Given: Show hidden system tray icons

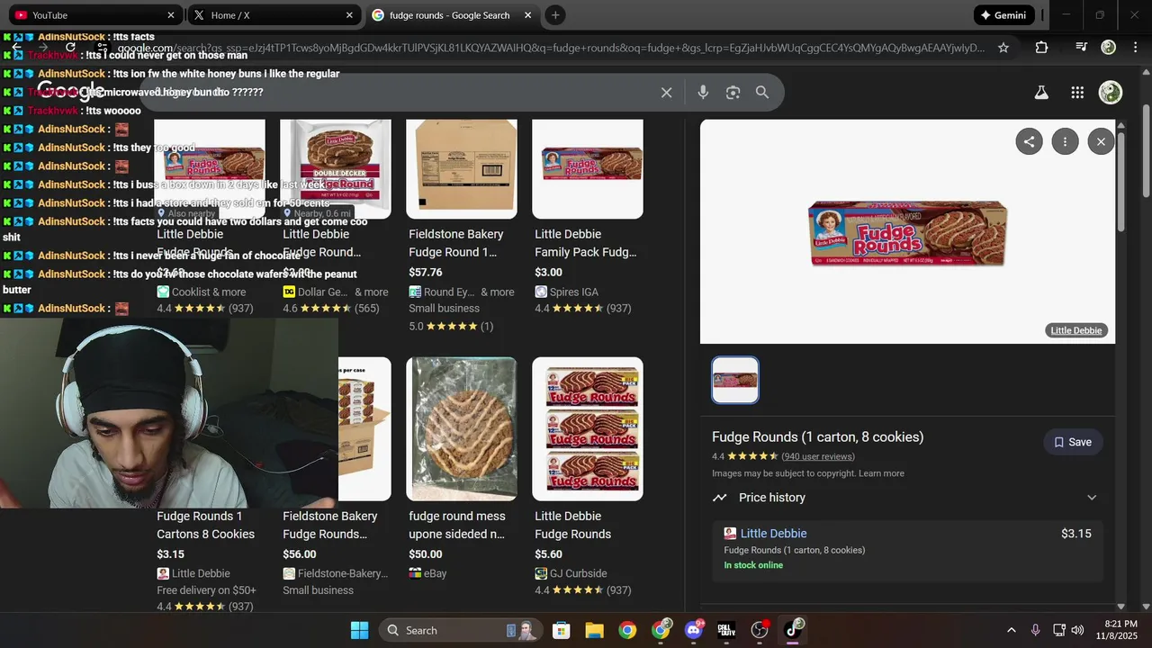Looking at the screenshot, I should point(1011,630).
